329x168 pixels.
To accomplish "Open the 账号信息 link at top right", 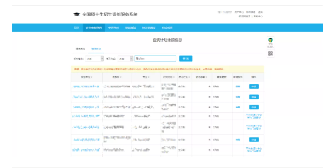I will pyautogui.click(x=251, y=12).
